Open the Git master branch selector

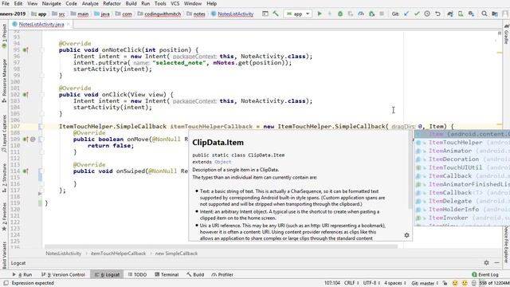point(425,283)
